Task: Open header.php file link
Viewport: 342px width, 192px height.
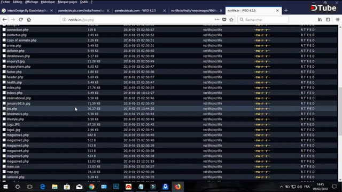Action: [15, 77]
